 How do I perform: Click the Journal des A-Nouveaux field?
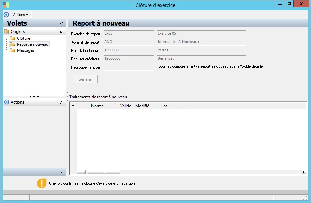click(201, 42)
